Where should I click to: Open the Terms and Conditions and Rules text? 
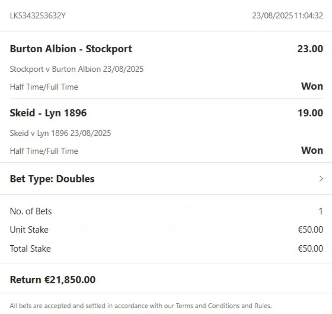pos(223,306)
